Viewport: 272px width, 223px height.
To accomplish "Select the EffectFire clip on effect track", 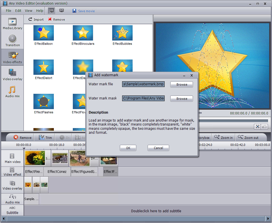I will 34,172.
